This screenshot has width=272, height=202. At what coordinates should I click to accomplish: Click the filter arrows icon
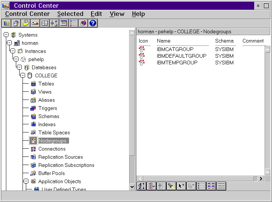(151, 186)
